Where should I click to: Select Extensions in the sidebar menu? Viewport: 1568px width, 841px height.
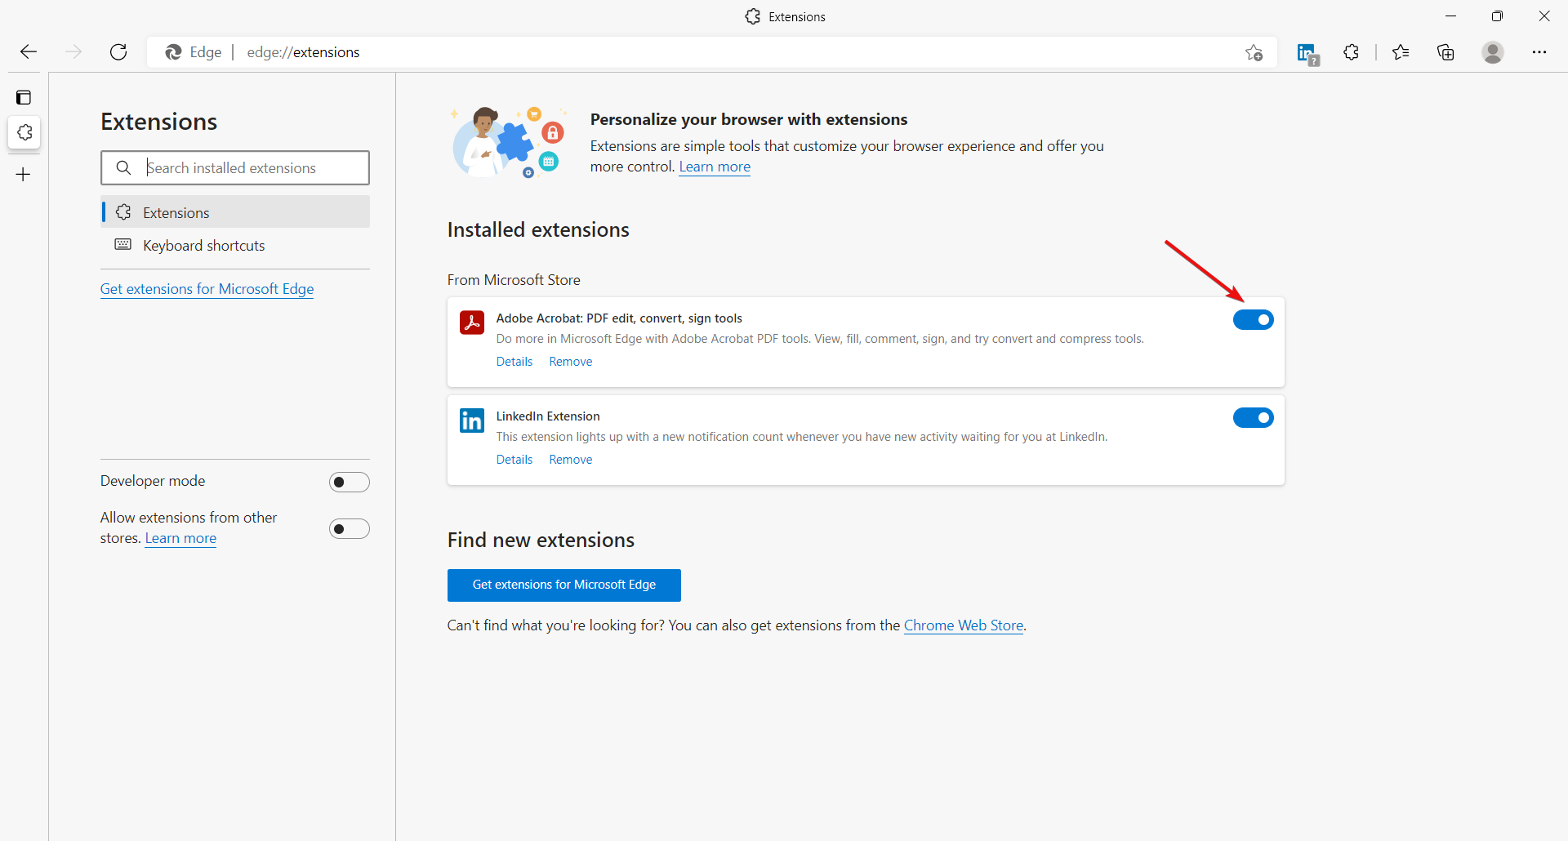(x=235, y=212)
